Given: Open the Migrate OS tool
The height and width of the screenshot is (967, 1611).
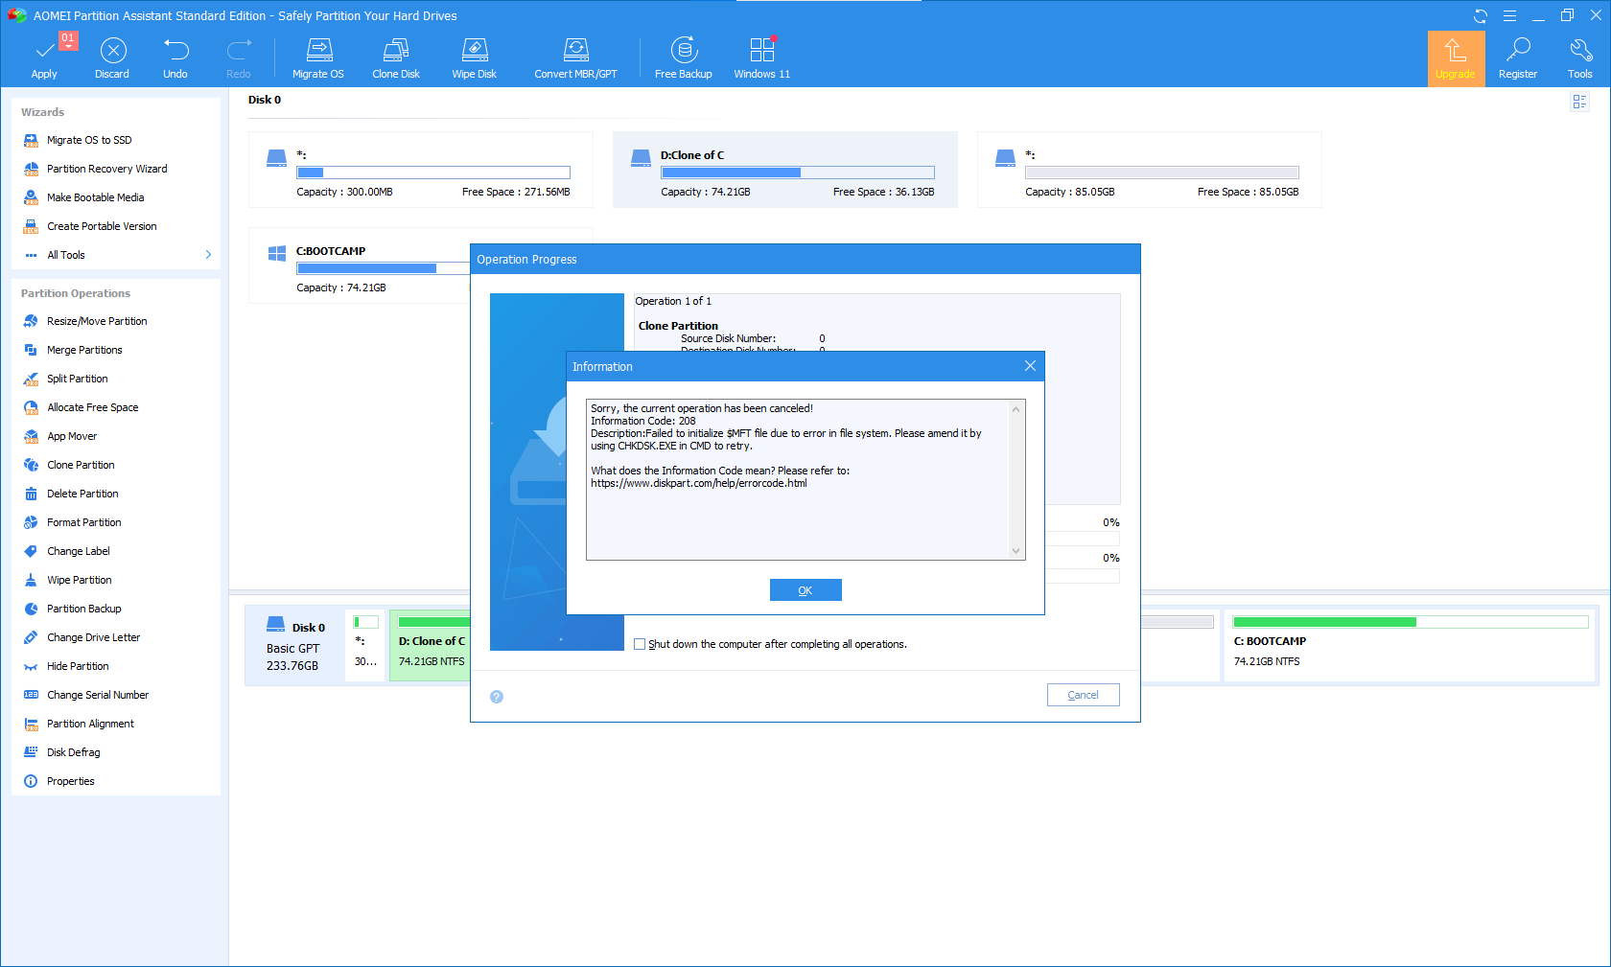Looking at the screenshot, I should pyautogui.click(x=318, y=58).
